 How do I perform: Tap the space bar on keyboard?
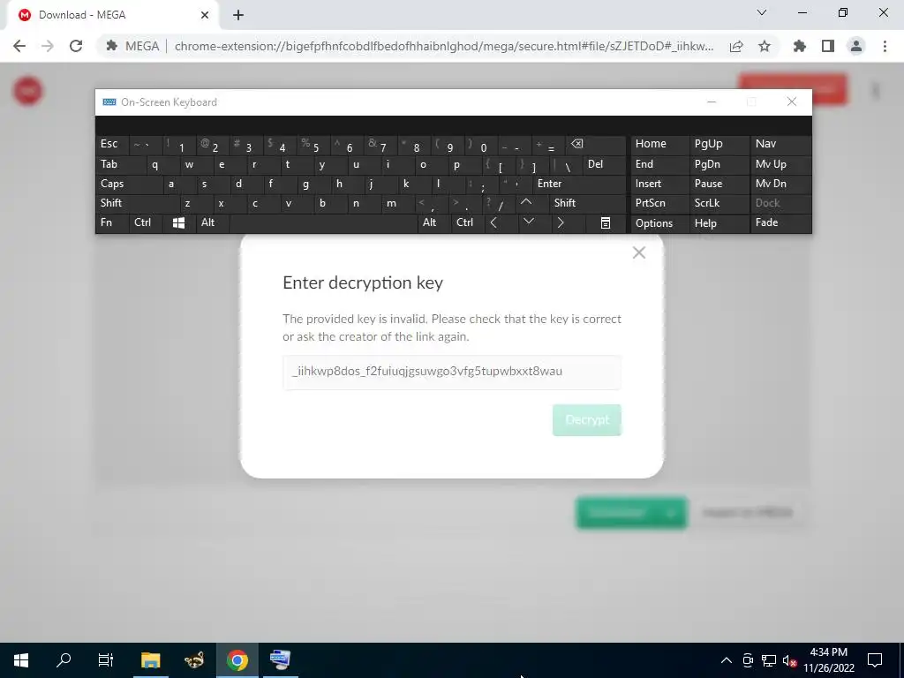pos(323,222)
